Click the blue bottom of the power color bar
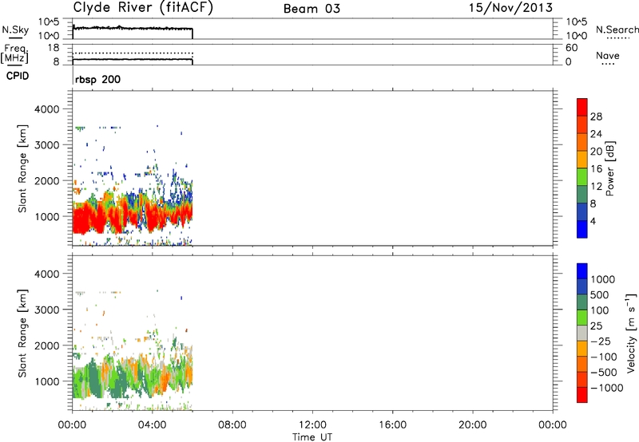The height and width of the screenshot is (442, 639). pyautogui.click(x=582, y=229)
